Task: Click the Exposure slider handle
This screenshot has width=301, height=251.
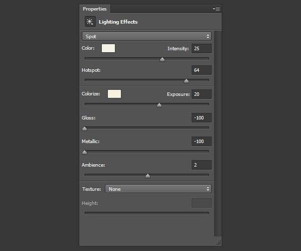Action: tap(160, 105)
